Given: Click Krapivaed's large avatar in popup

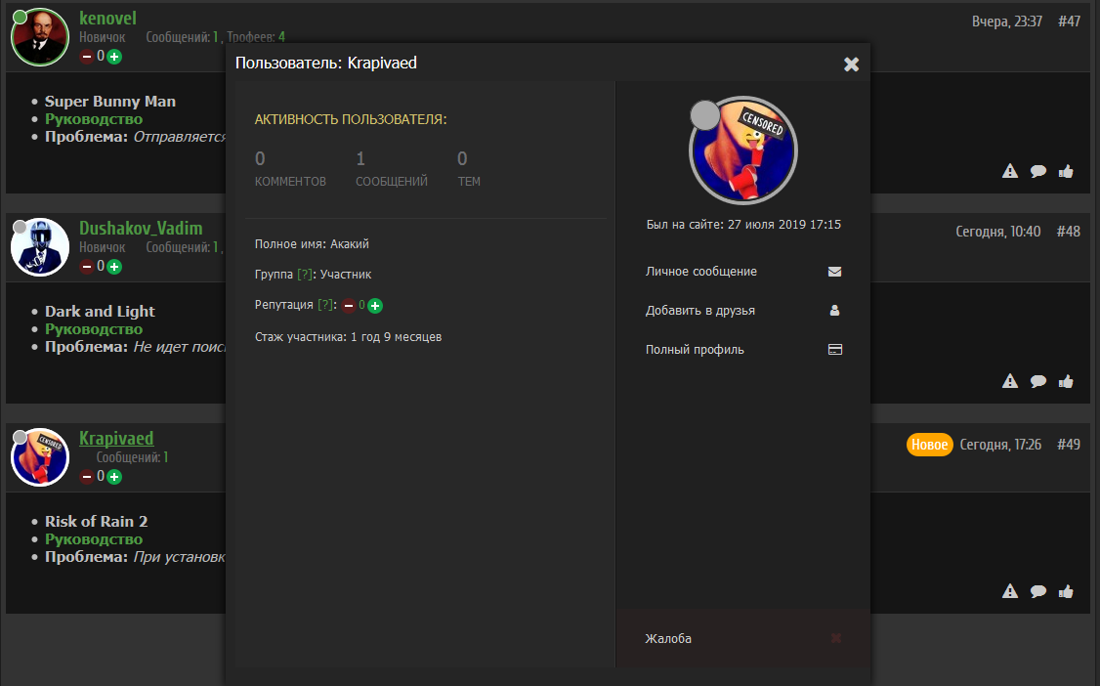Looking at the screenshot, I should (x=742, y=150).
